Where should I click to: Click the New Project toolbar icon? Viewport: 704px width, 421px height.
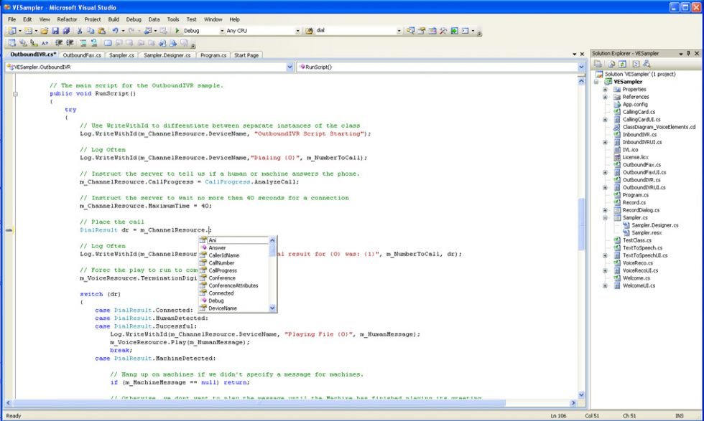pos(13,32)
